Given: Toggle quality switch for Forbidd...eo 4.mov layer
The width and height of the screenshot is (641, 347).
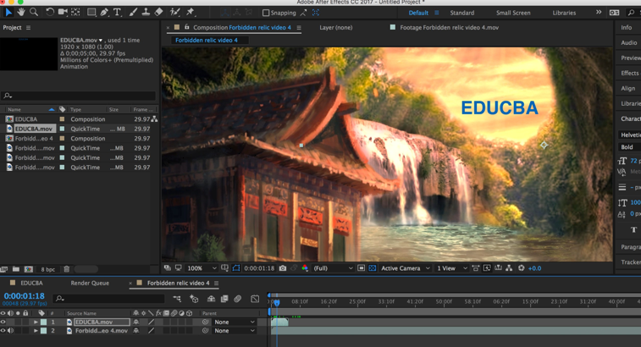Looking at the screenshot, I should [151, 331].
